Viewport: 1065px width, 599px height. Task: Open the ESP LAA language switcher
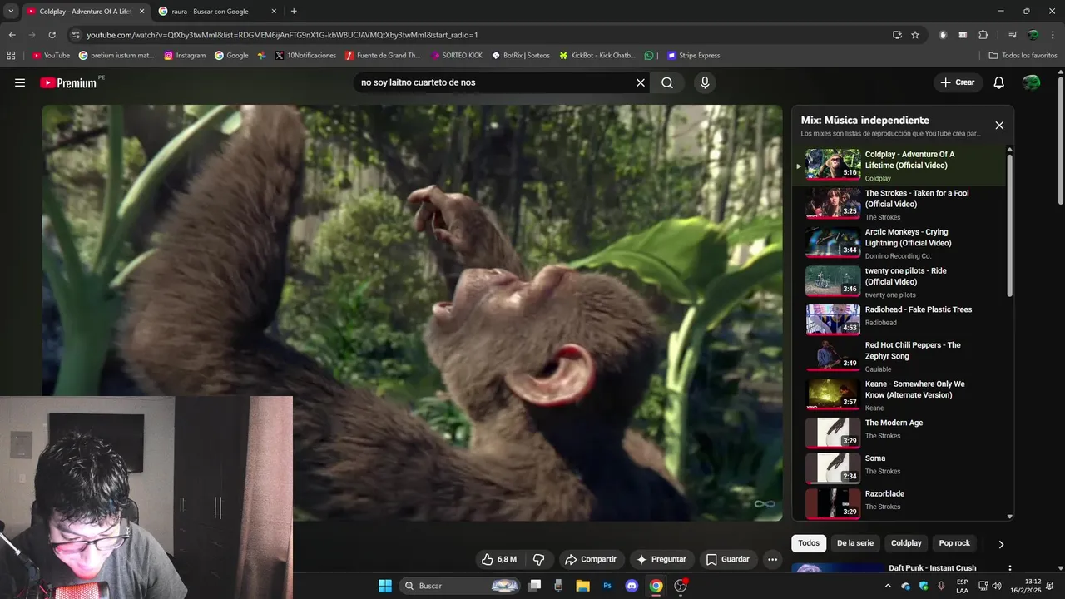962,586
